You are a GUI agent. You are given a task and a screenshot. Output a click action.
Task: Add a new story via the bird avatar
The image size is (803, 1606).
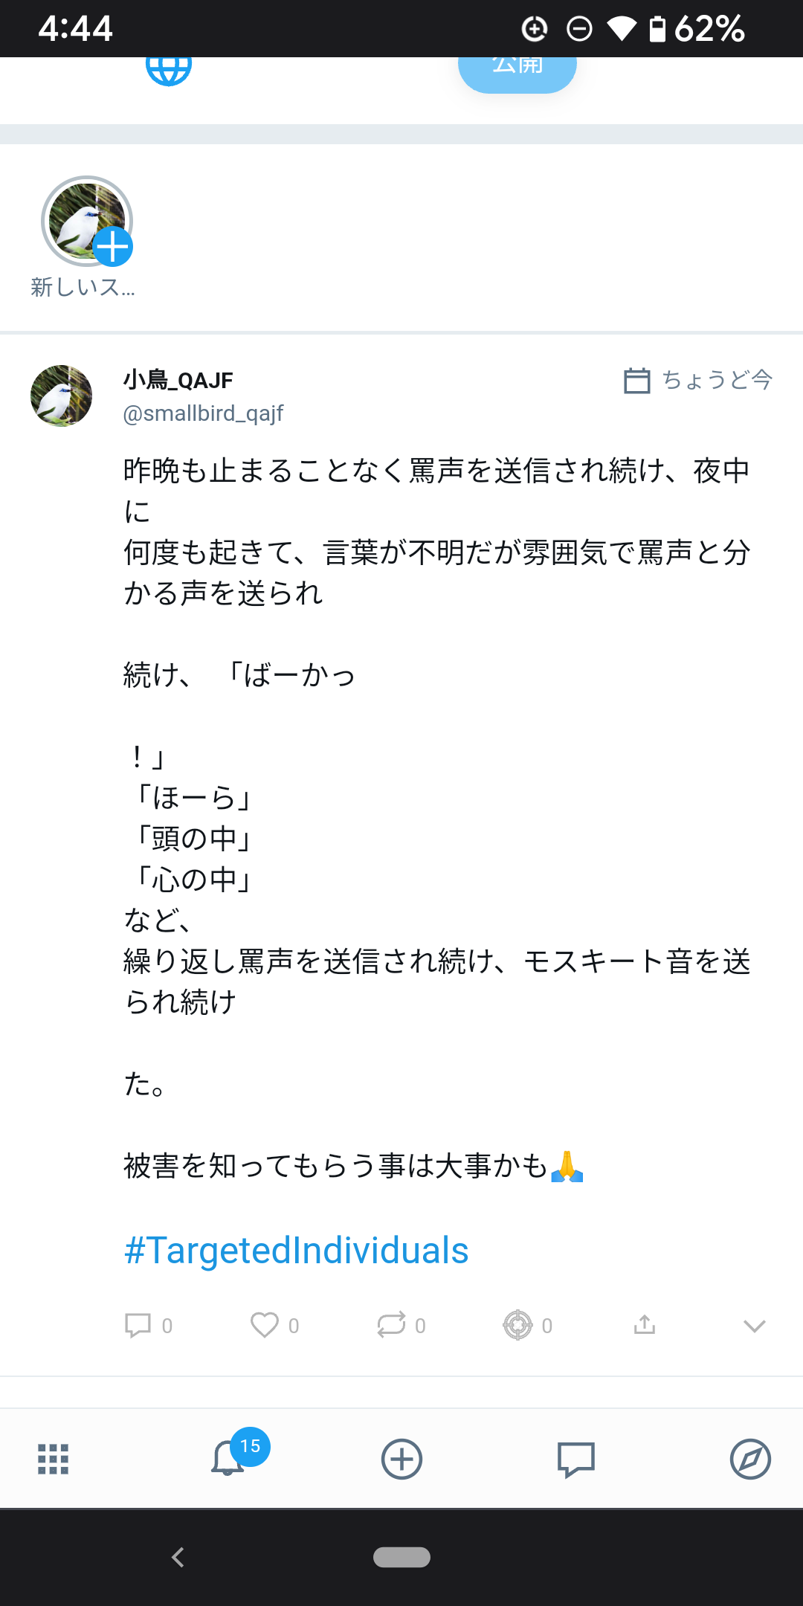point(87,222)
